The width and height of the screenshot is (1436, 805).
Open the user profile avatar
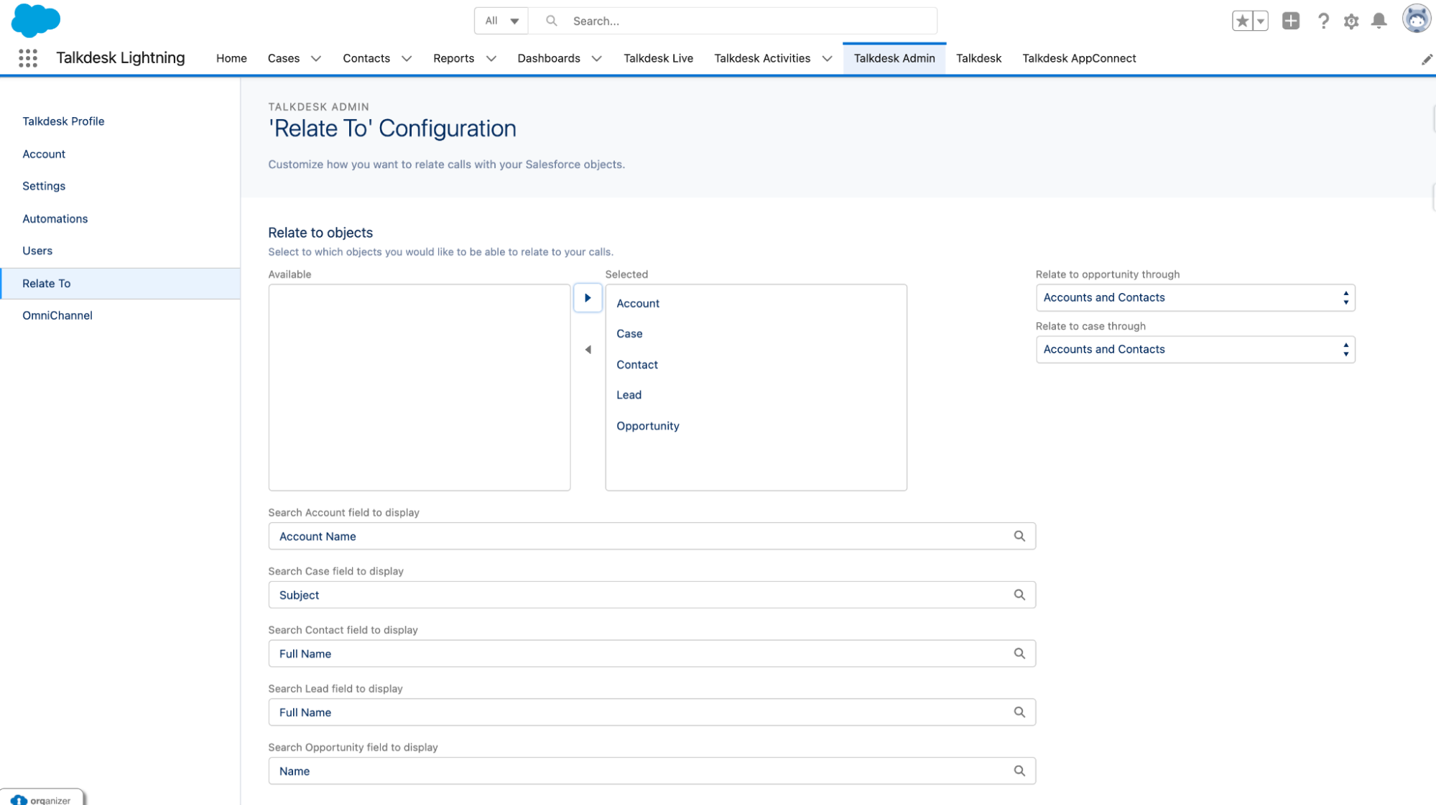pos(1417,19)
